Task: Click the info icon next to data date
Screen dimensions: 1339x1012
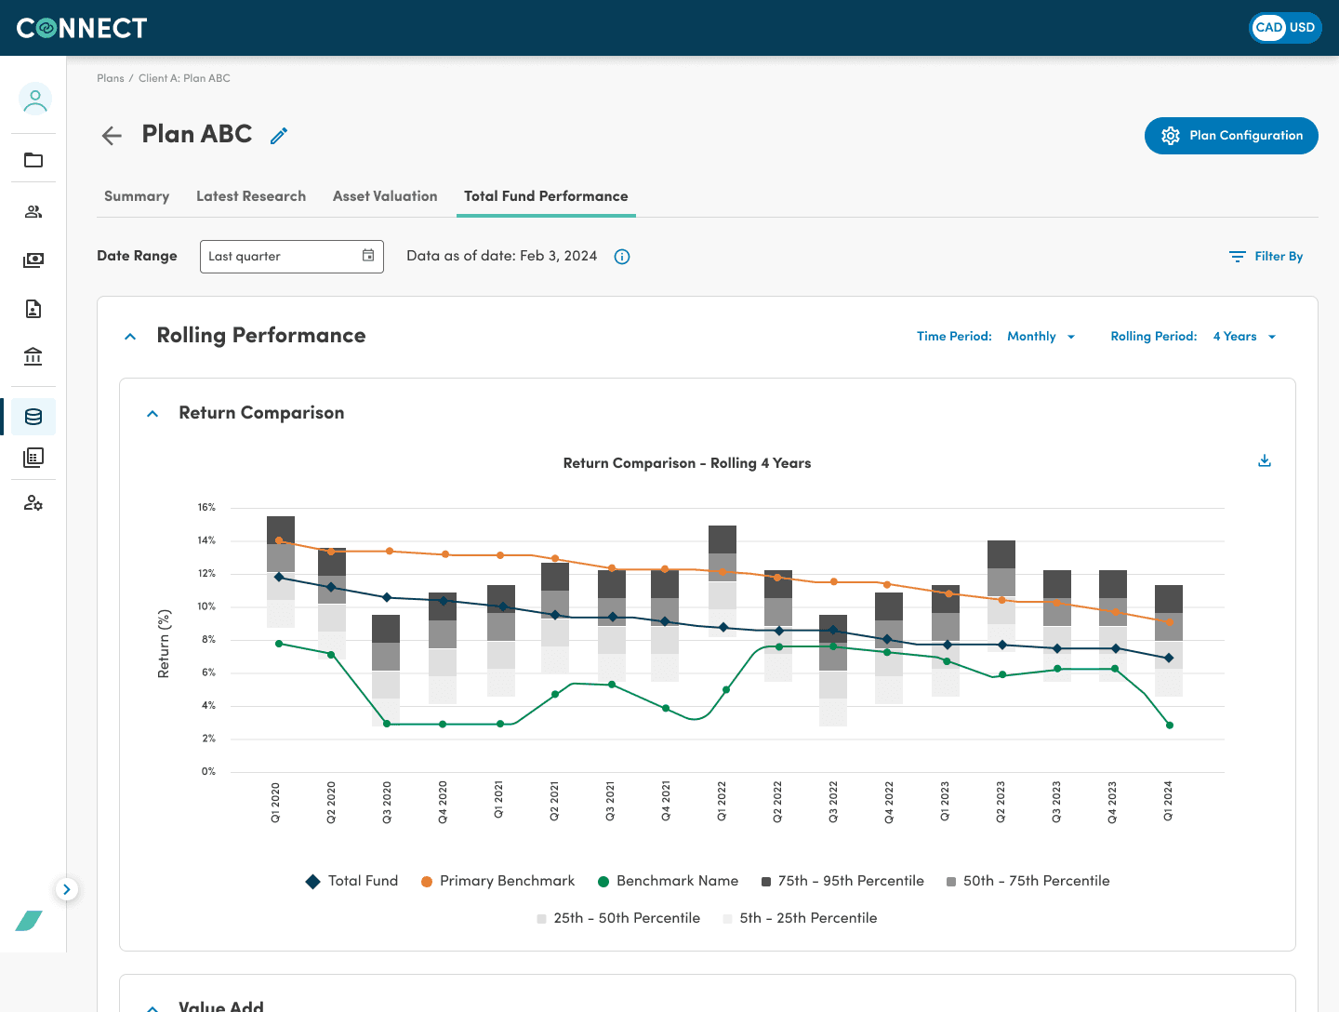Action: 622,257
